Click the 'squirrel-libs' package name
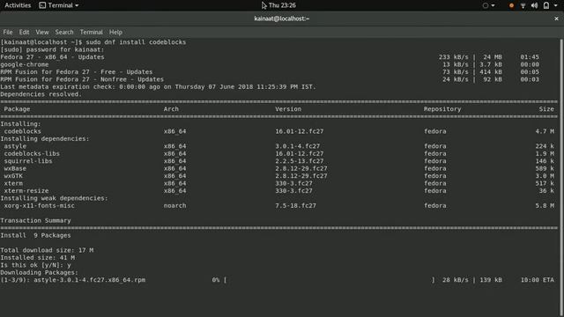The height and width of the screenshot is (317, 564). tap(28, 161)
